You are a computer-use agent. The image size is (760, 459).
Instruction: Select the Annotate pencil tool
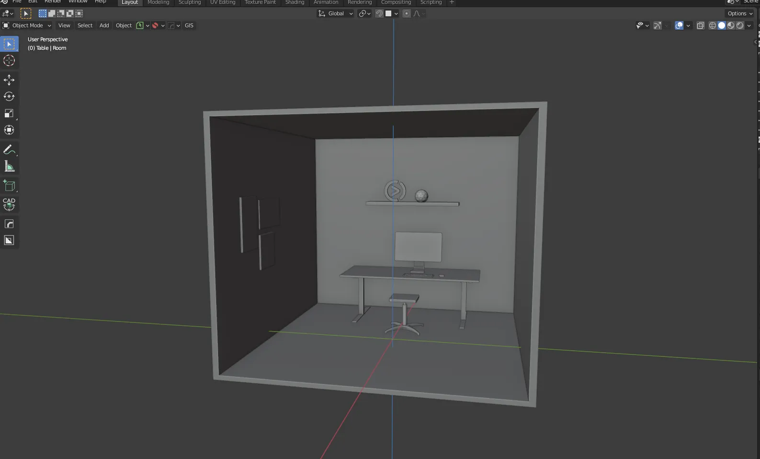(x=9, y=150)
